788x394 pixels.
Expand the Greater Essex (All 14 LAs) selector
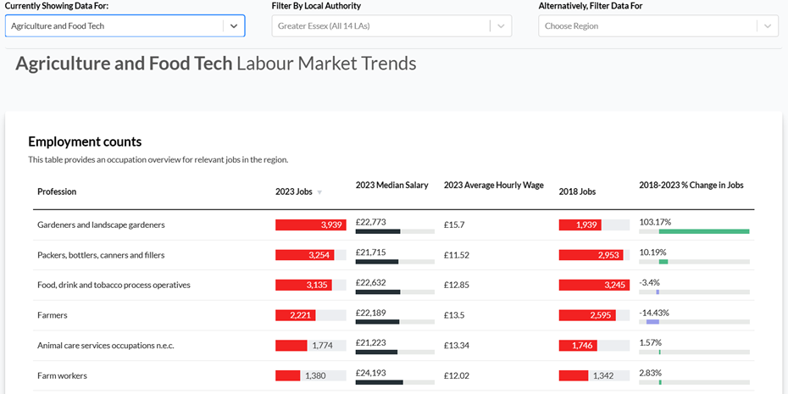click(381, 26)
